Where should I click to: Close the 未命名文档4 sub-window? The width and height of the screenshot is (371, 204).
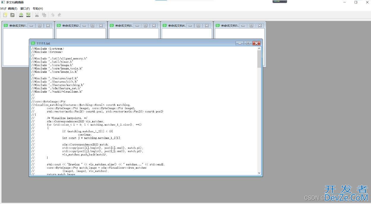pos(207,26)
